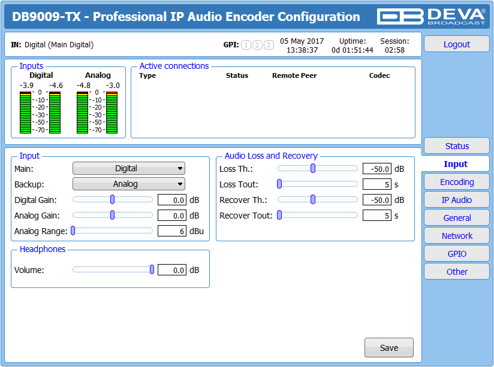494x367 pixels.
Task: Focus the Headphones Volume value field
Action: 172,270
